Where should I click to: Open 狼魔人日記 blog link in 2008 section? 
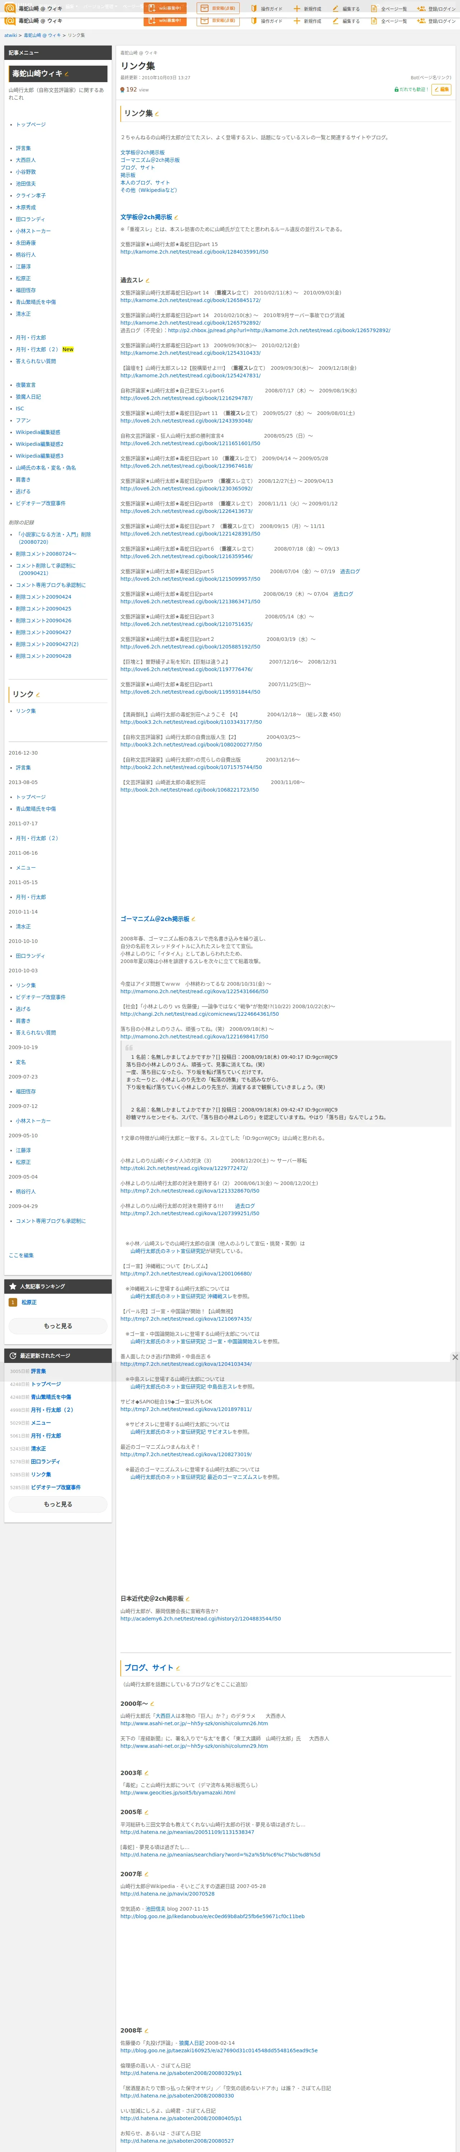pos(191,2043)
